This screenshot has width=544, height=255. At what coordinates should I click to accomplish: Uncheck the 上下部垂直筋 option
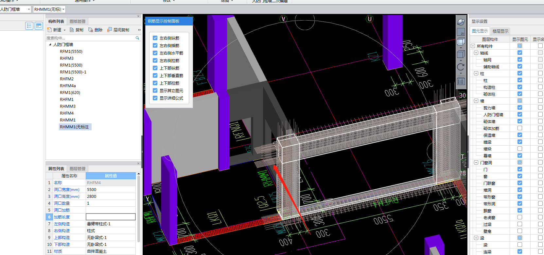click(x=155, y=75)
